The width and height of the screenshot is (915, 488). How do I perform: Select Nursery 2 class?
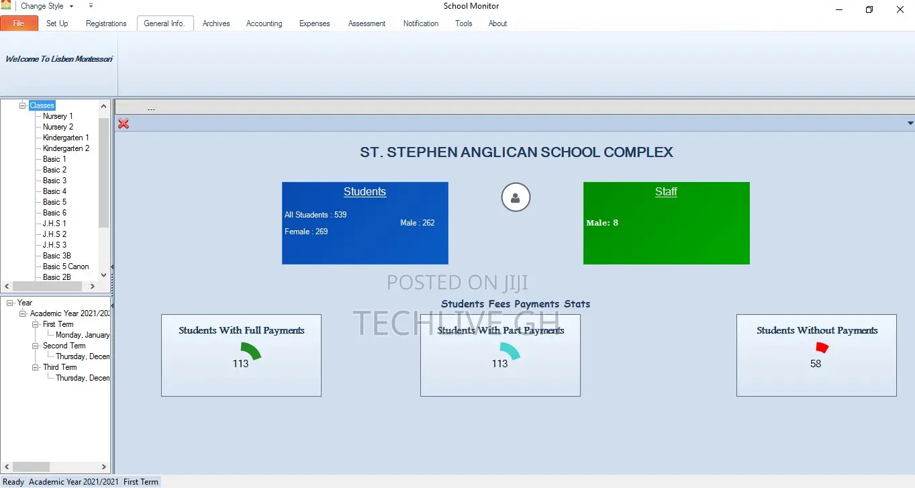(x=58, y=127)
